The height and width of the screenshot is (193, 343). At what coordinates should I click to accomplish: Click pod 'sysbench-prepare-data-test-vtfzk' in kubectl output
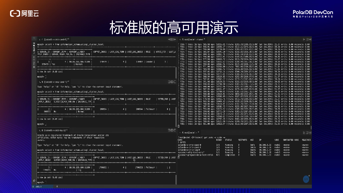click(195, 155)
